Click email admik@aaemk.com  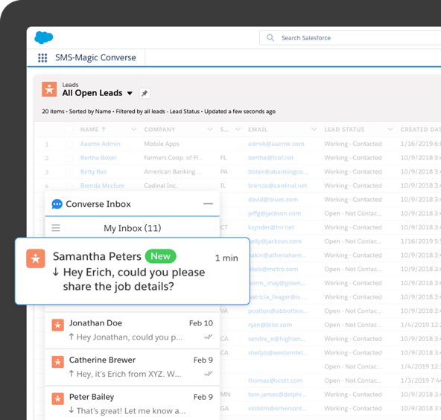276,144
